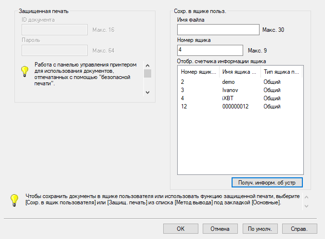Sort by "Тип ящика" column header
This screenshot has height=239, width=325.
point(280,72)
